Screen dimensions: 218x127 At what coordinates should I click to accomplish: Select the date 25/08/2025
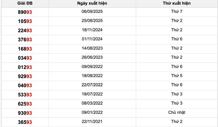click(92, 20)
